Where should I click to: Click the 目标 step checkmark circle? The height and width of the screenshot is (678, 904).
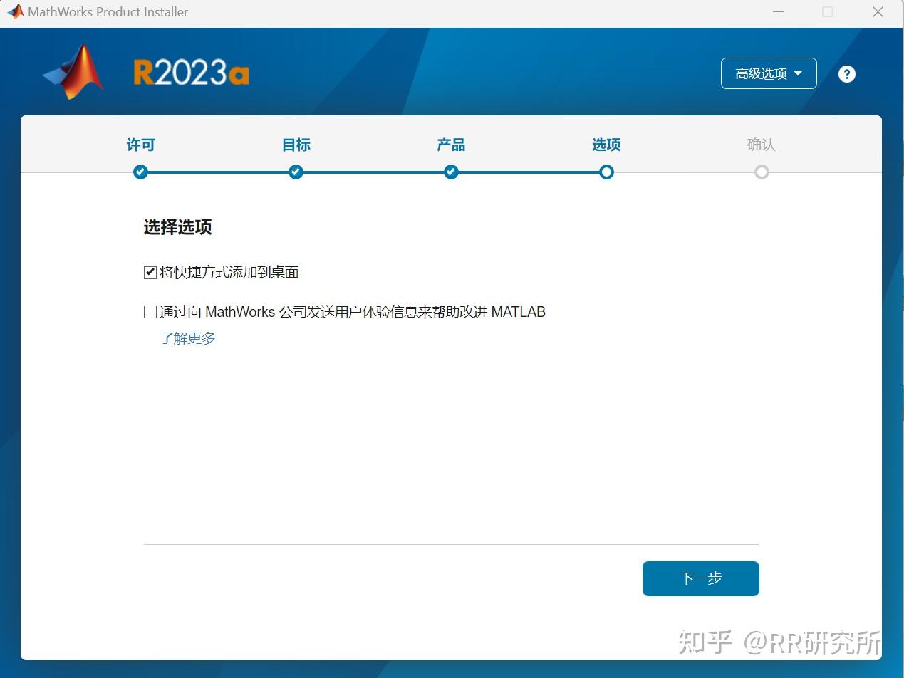tap(296, 172)
